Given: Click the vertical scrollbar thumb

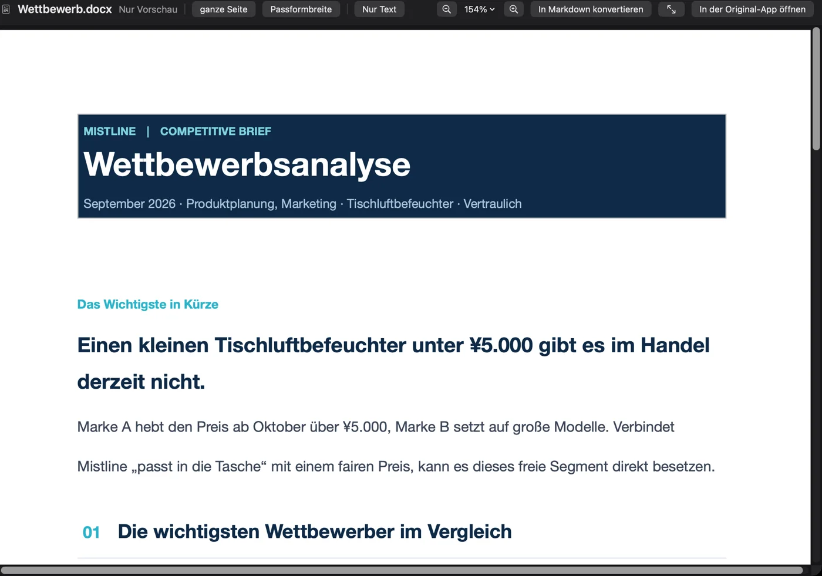Looking at the screenshot, I should pyautogui.click(x=816, y=88).
